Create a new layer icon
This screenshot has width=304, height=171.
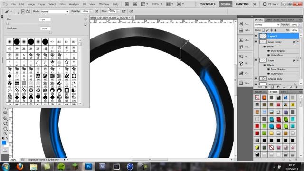[290, 87]
